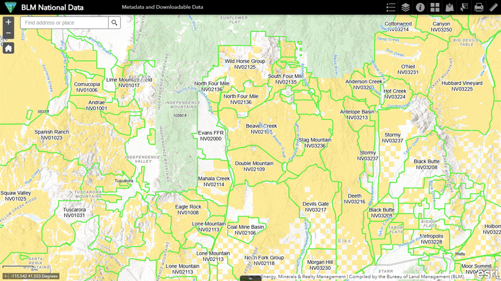Open the Select features tool
Screen dimensions: 501x281
tap(465, 8)
